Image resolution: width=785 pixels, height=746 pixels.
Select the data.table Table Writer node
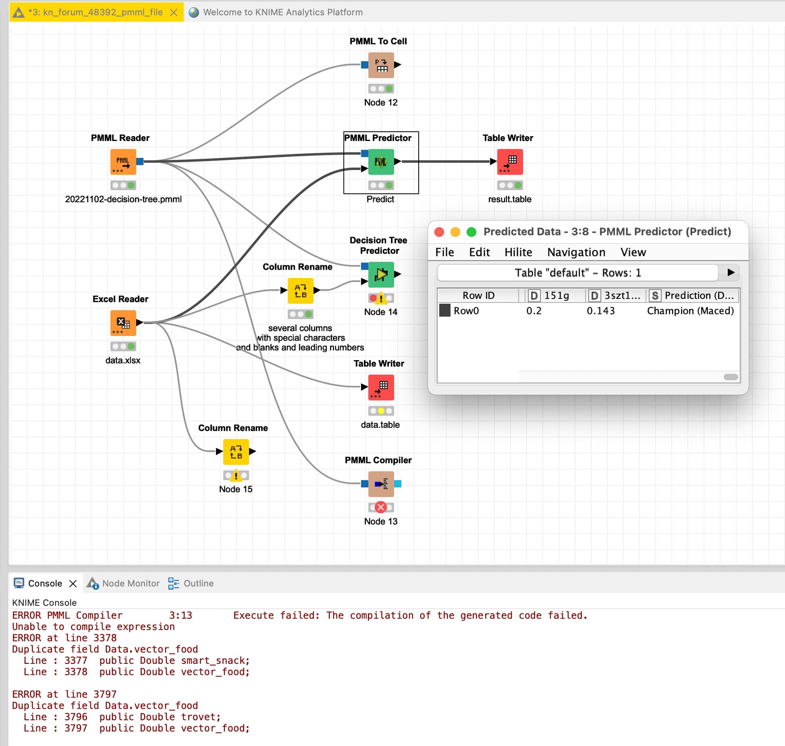tap(381, 388)
